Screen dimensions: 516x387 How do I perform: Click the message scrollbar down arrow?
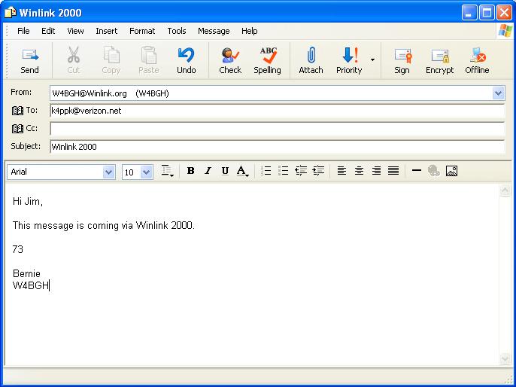pyautogui.click(x=505, y=359)
